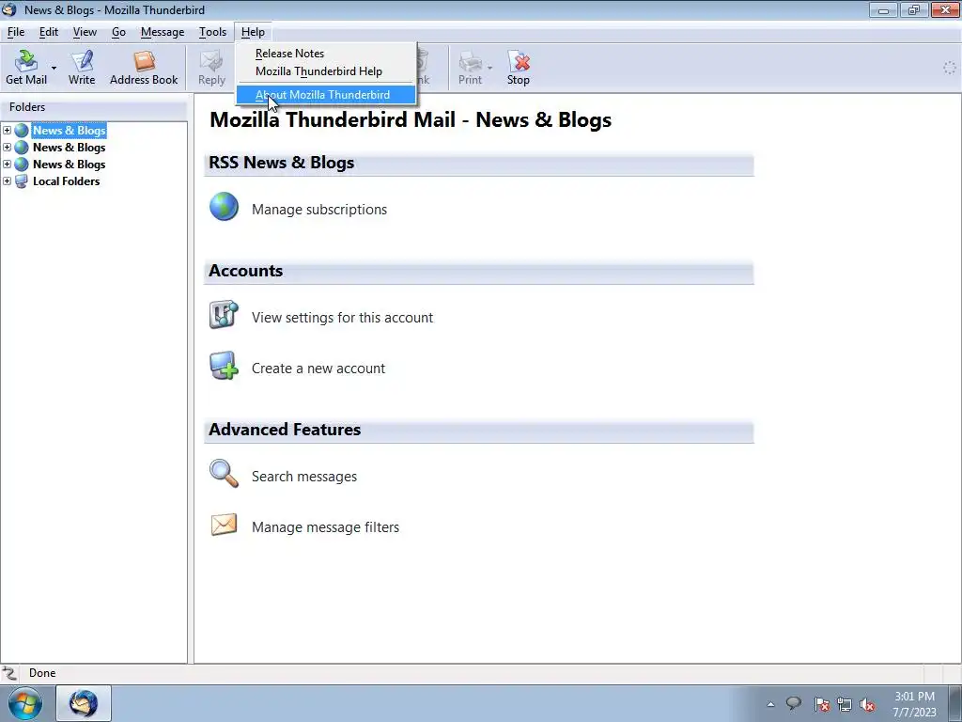Open the Windows Start menu orb

[25, 703]
